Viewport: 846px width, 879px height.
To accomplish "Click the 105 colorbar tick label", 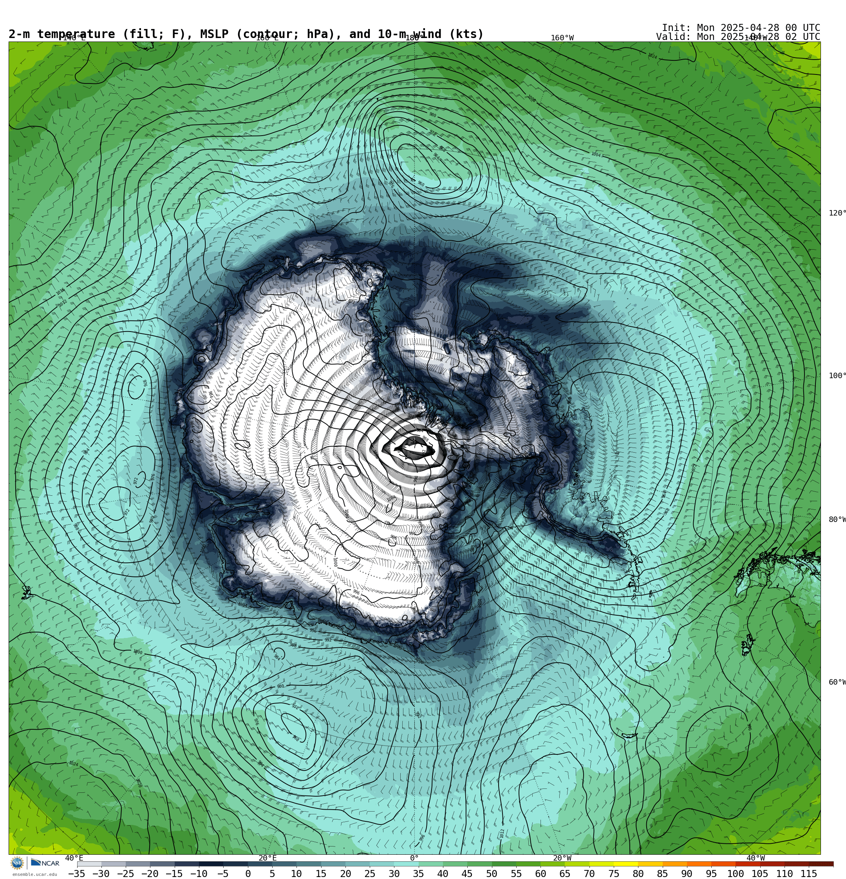I will click(x=760, y=874).
